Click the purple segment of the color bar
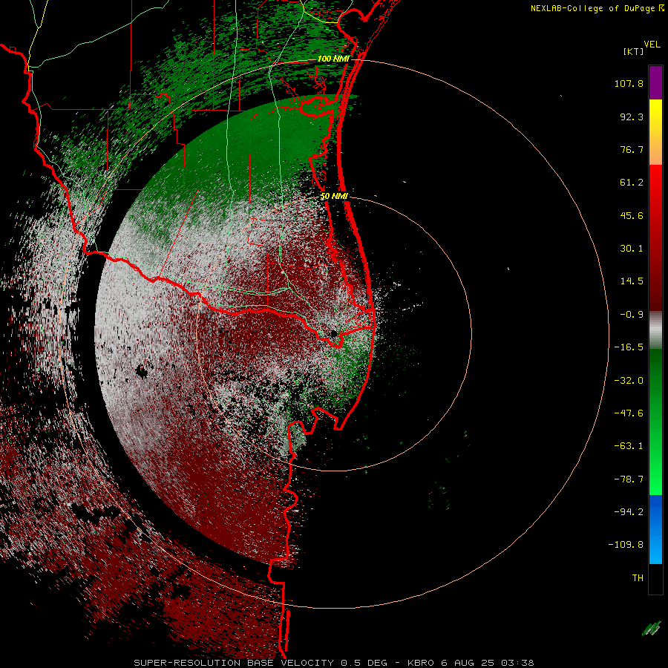The height and width of the screenshot is (668, 668). (655, 82)
